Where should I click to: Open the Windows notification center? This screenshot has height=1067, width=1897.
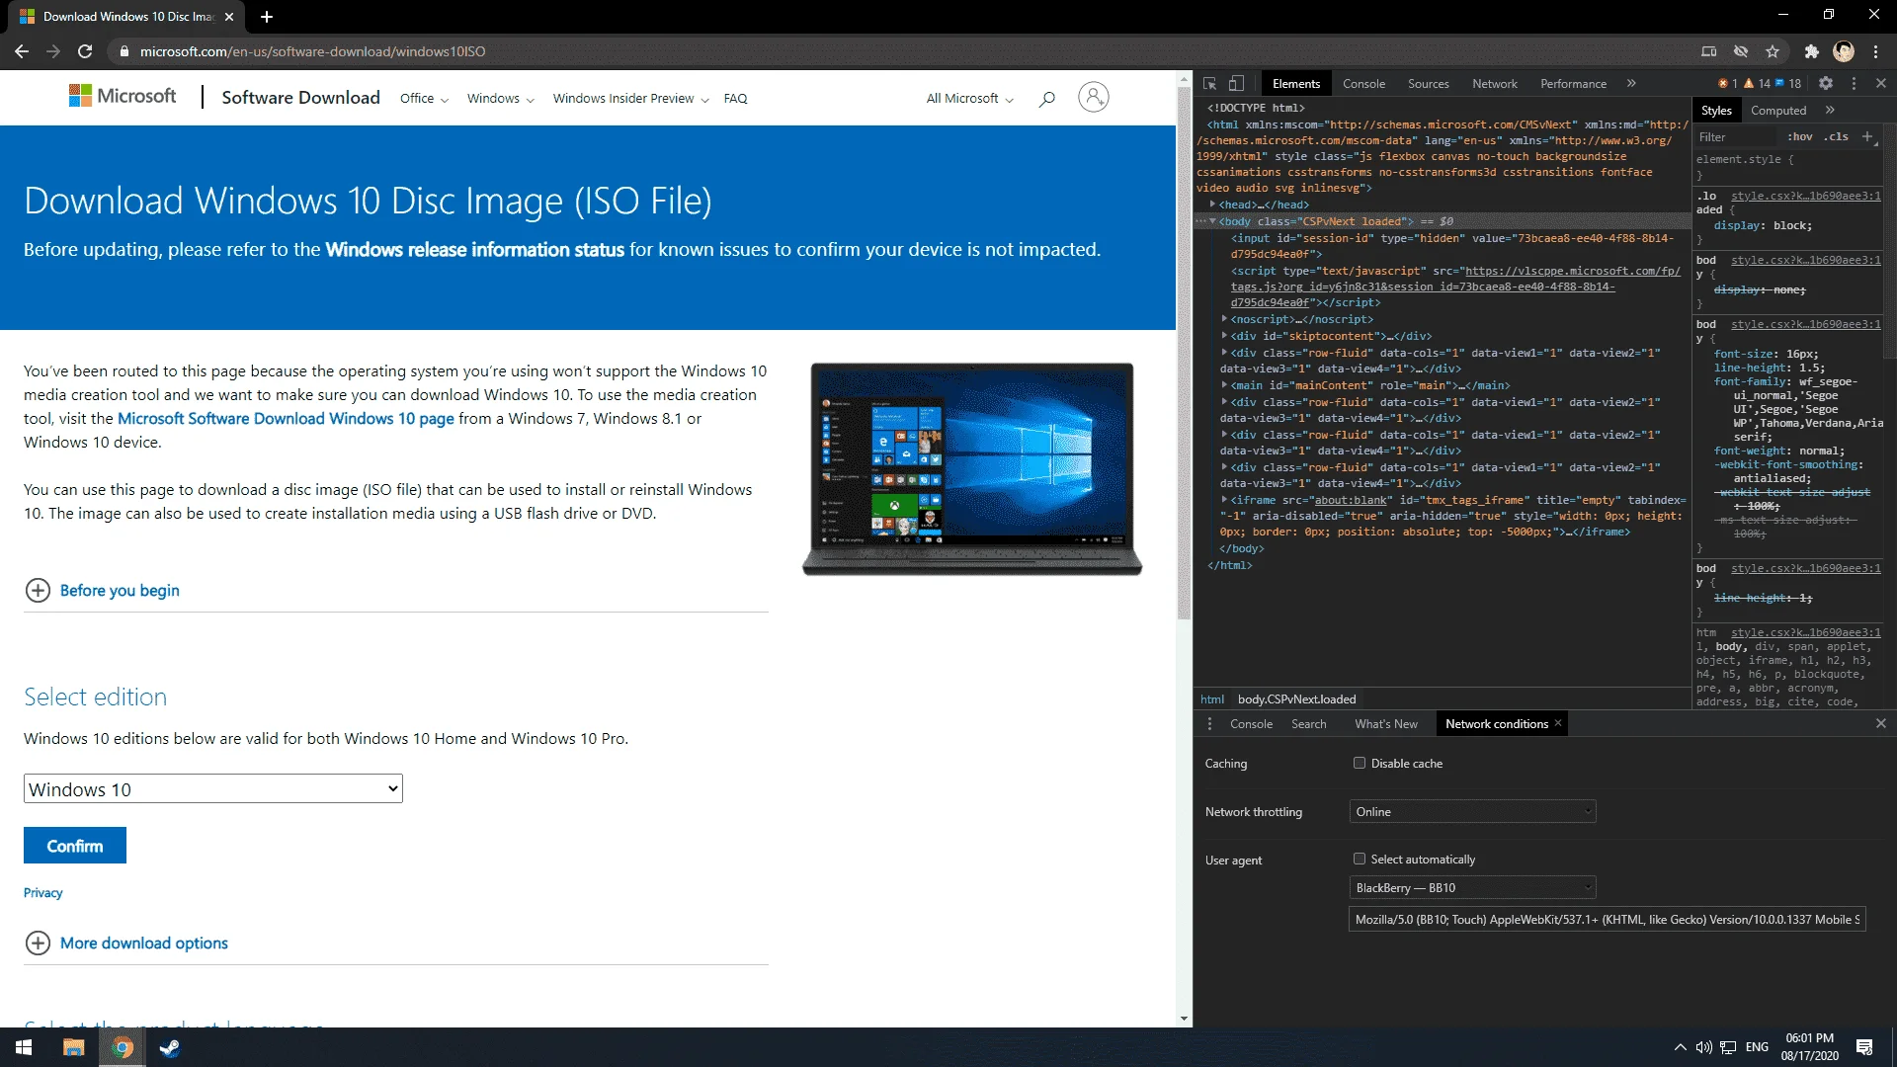[x=1865, y=1047]
